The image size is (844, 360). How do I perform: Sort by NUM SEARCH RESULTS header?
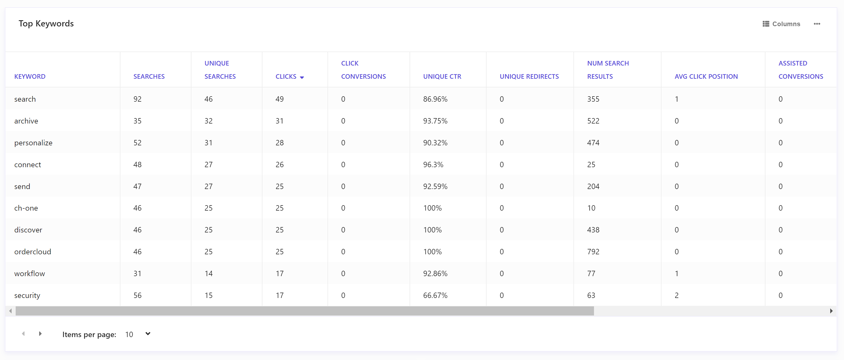608,70
